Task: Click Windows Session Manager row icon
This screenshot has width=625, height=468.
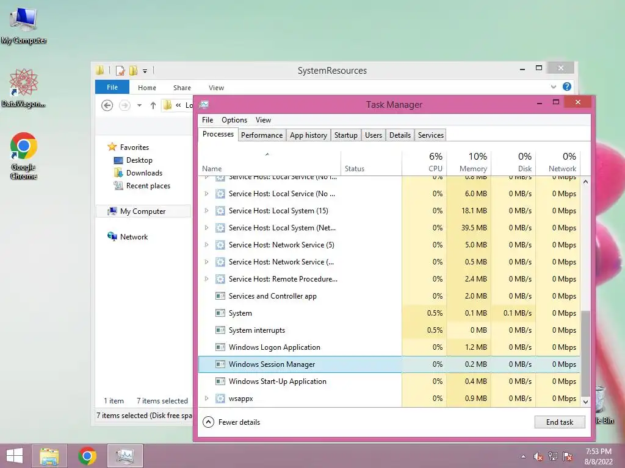Action: pyautogui.click(x=220, y=364)
